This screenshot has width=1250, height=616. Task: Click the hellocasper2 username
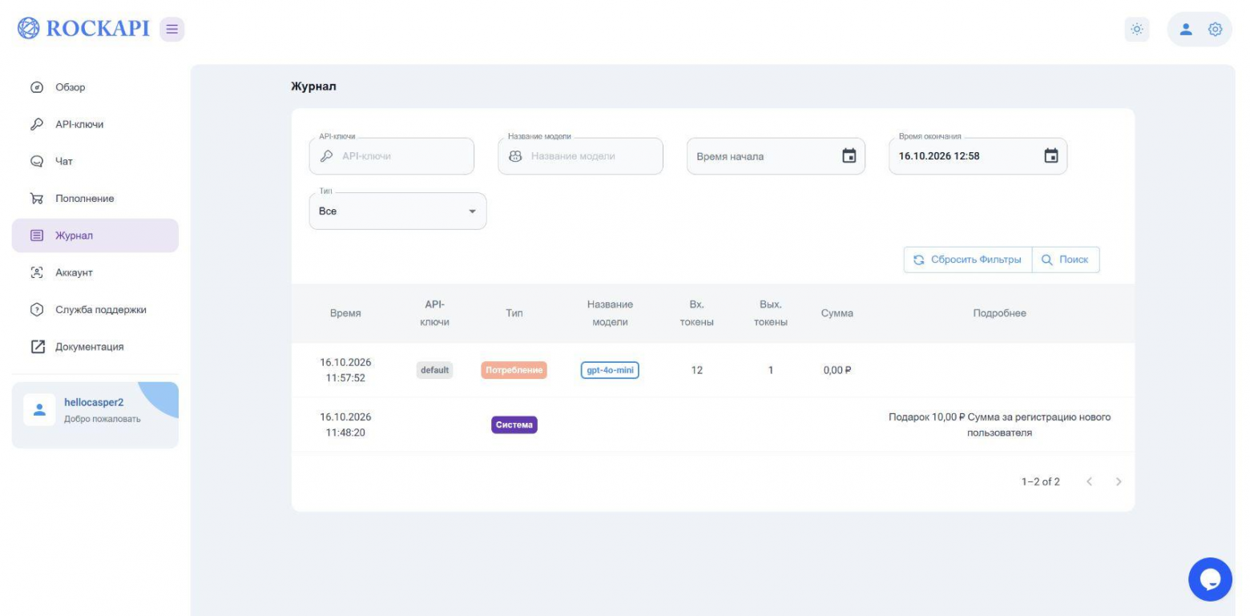94,402
